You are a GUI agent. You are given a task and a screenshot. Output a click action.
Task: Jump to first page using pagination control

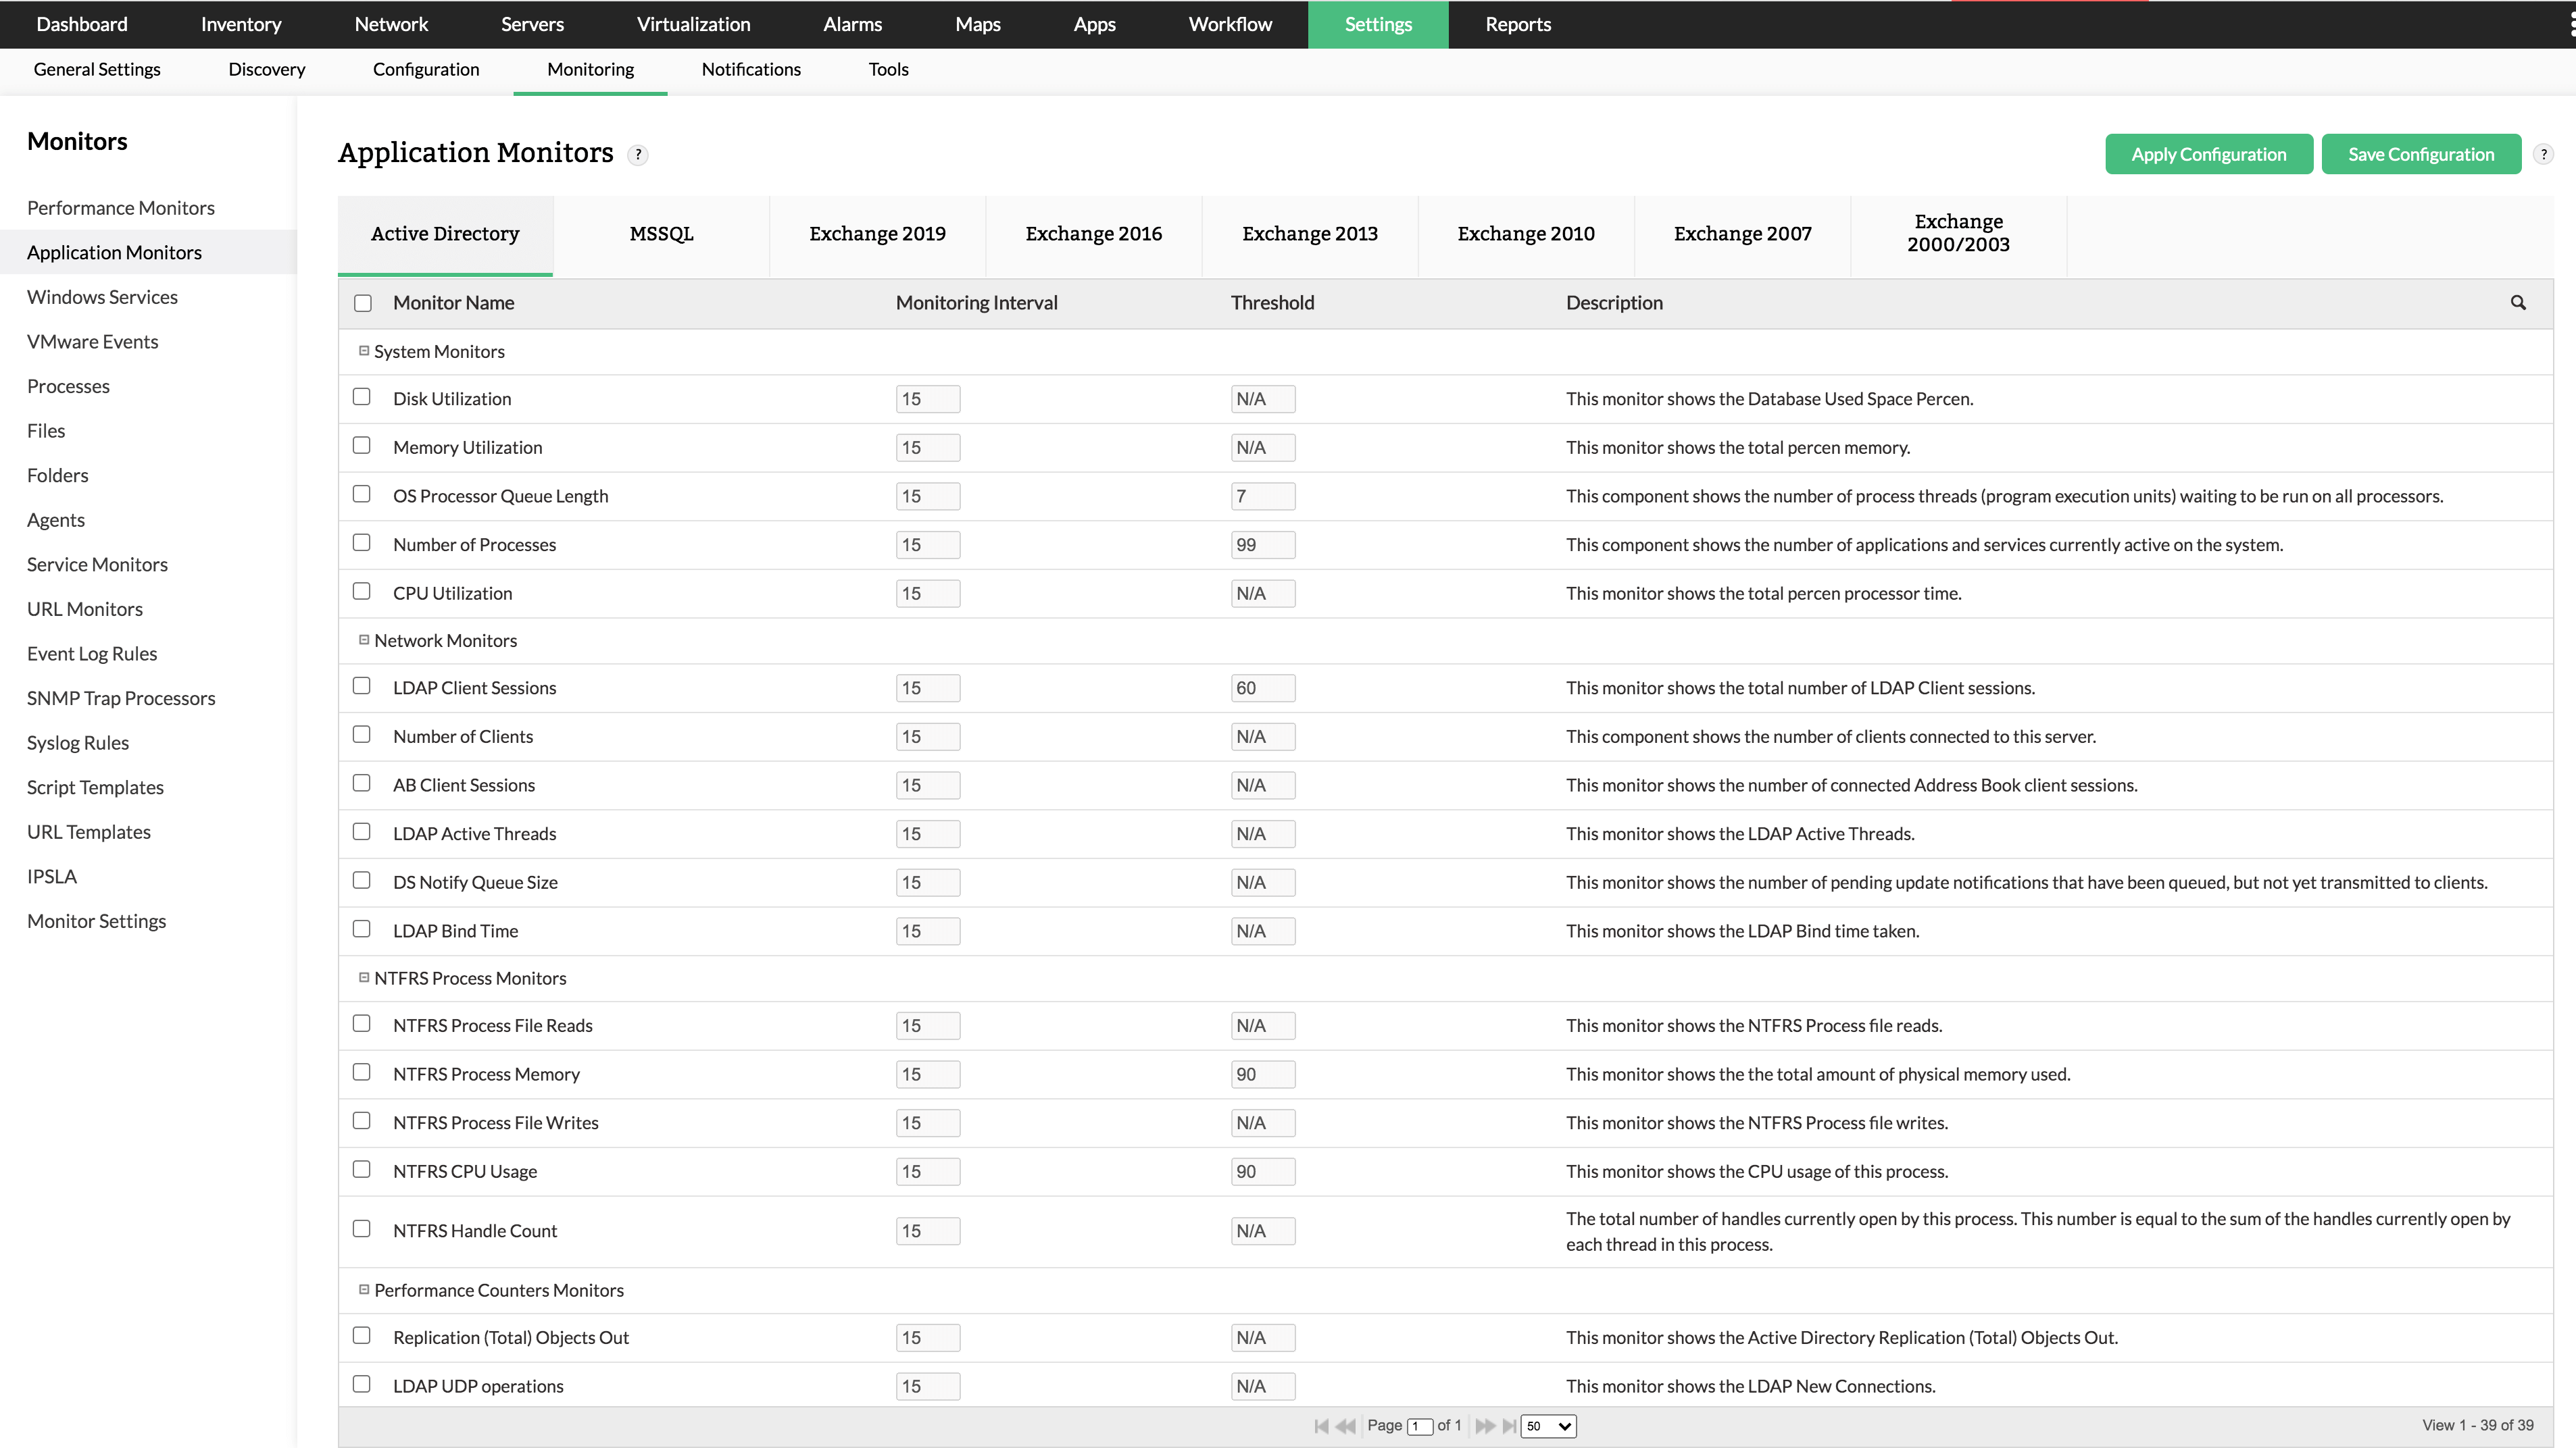(x=1322, y=1426)
